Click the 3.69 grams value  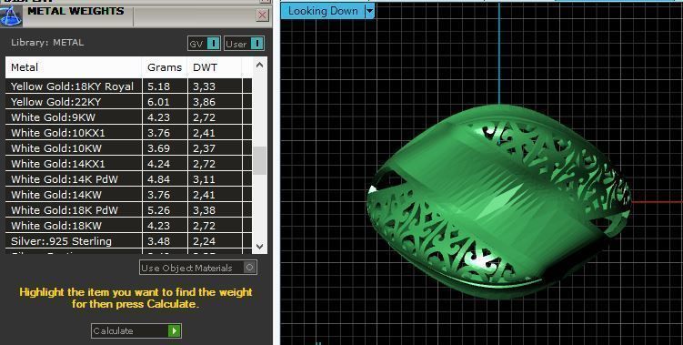coord(158,147)
